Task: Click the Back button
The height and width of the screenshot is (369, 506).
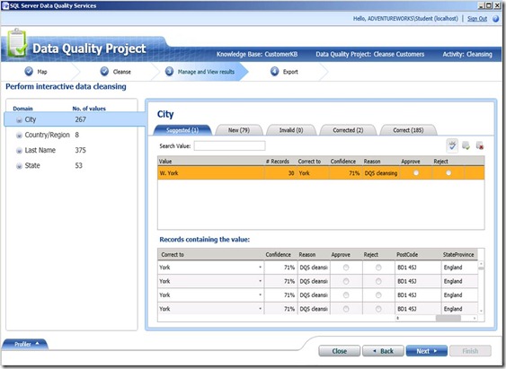Action: 383,351
